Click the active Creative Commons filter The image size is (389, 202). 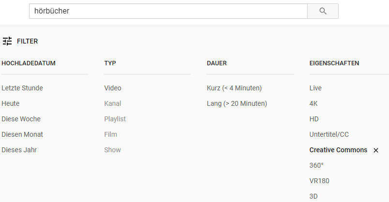(x=338, y=150)
